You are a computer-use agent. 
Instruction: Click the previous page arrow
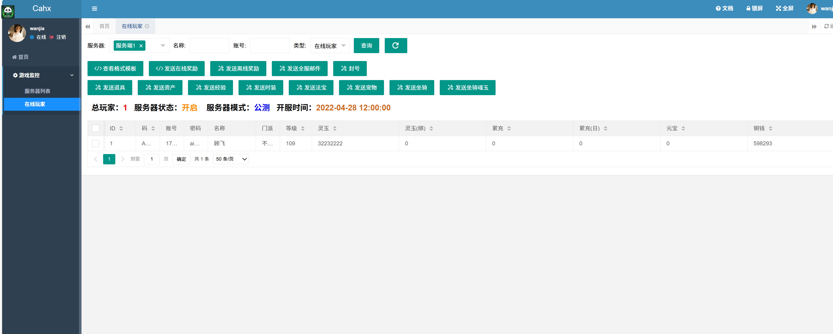[96, 159]
